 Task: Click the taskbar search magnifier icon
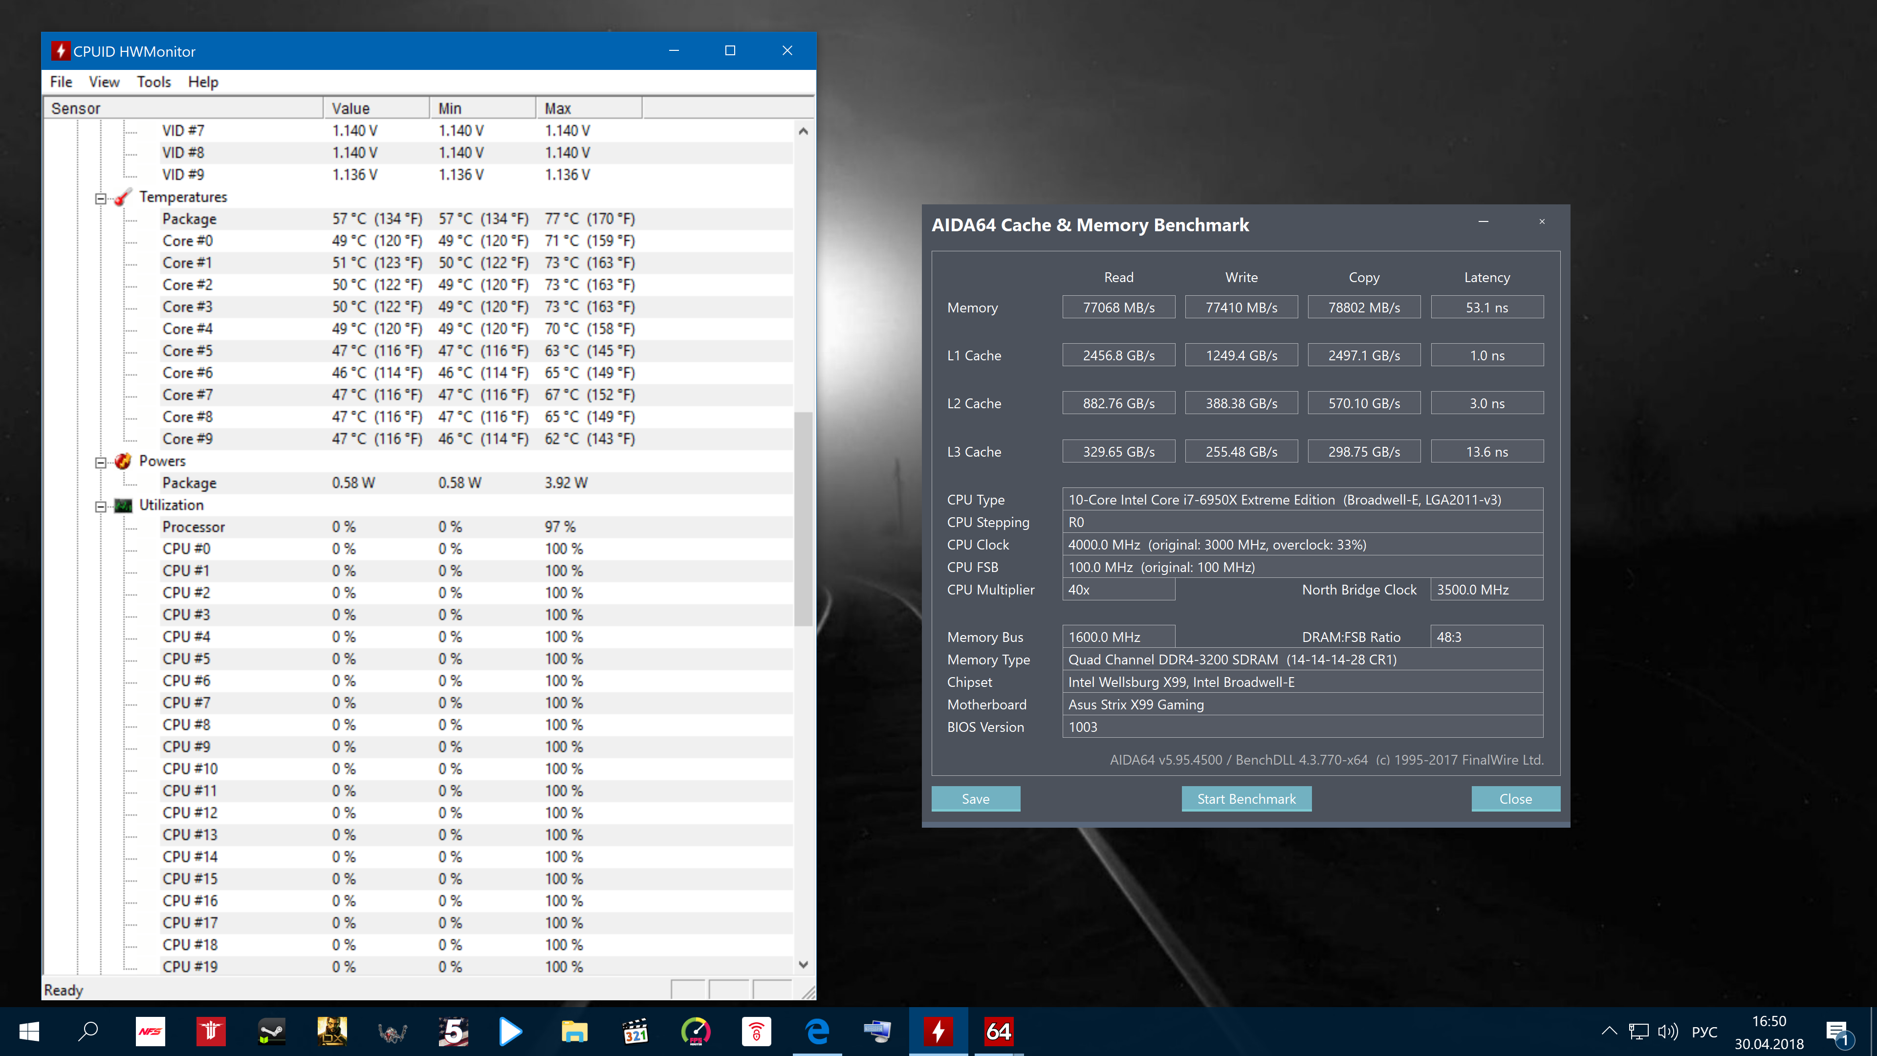pos(89,1031)
